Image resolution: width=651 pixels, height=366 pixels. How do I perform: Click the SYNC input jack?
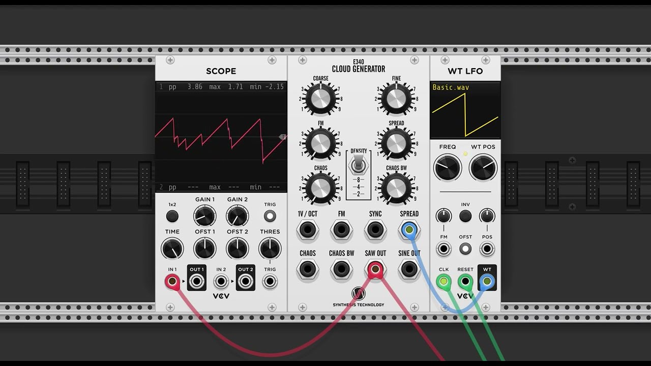375,230
